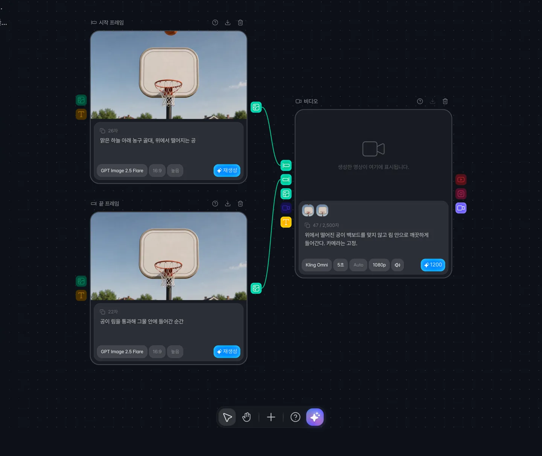Image resolution: width=542 pixels, height=456 pixels.
Task: Click the orange text input port left of 끝 프레임
Action: (81, 295)
